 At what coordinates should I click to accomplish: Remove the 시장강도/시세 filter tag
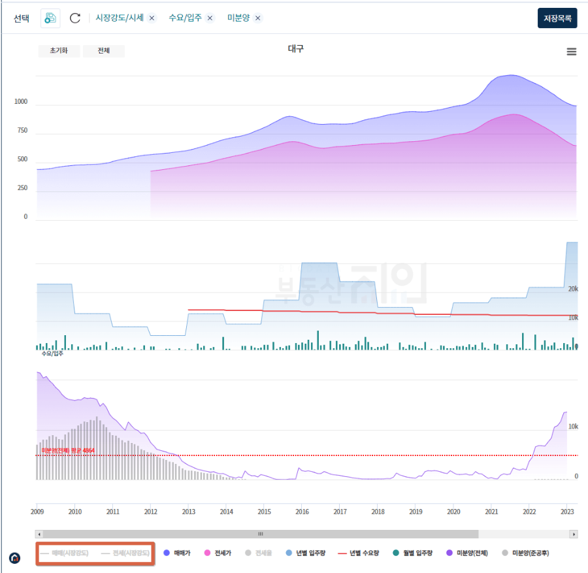pyautogui.click(x=152, y=18)
